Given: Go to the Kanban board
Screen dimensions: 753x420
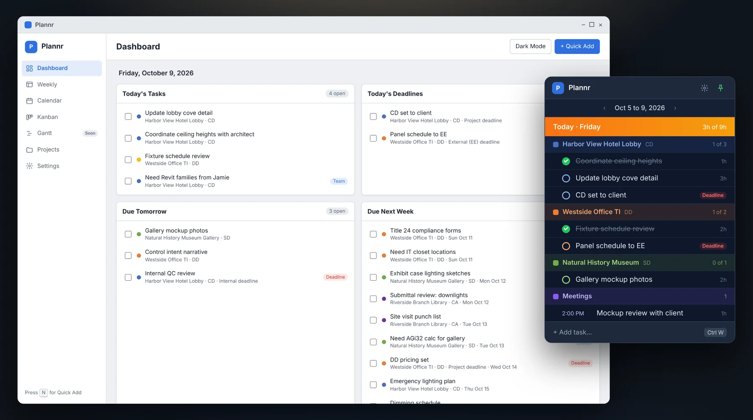Looking at the screenshot, I should tap(61, 117).
